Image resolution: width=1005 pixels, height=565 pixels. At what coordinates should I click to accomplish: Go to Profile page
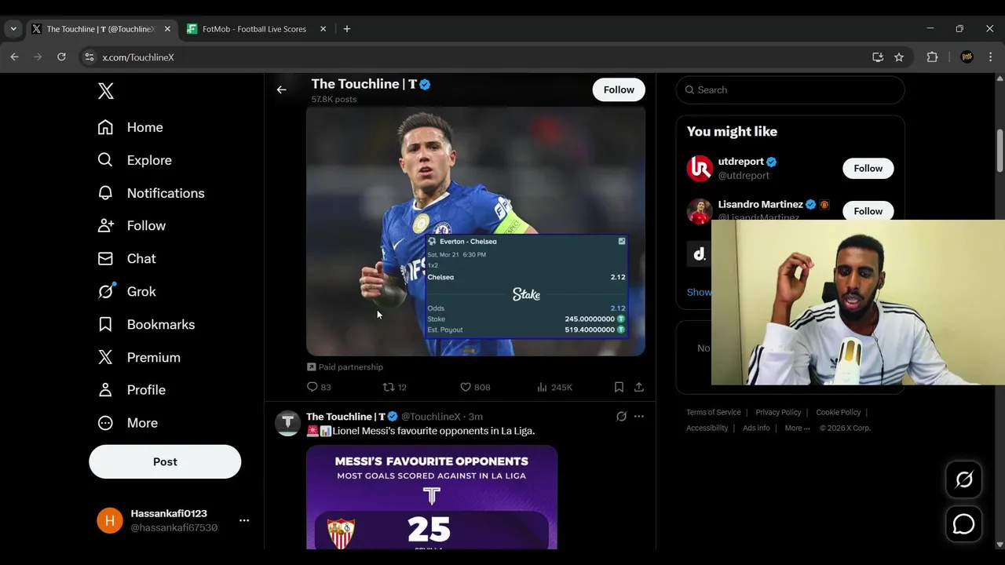tap(131, 390)
